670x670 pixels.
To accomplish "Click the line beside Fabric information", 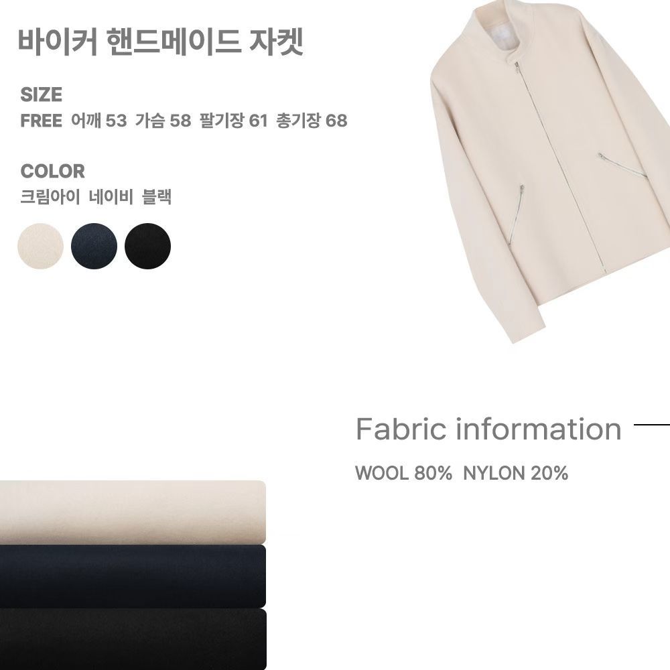I will (x=652, y=425).
